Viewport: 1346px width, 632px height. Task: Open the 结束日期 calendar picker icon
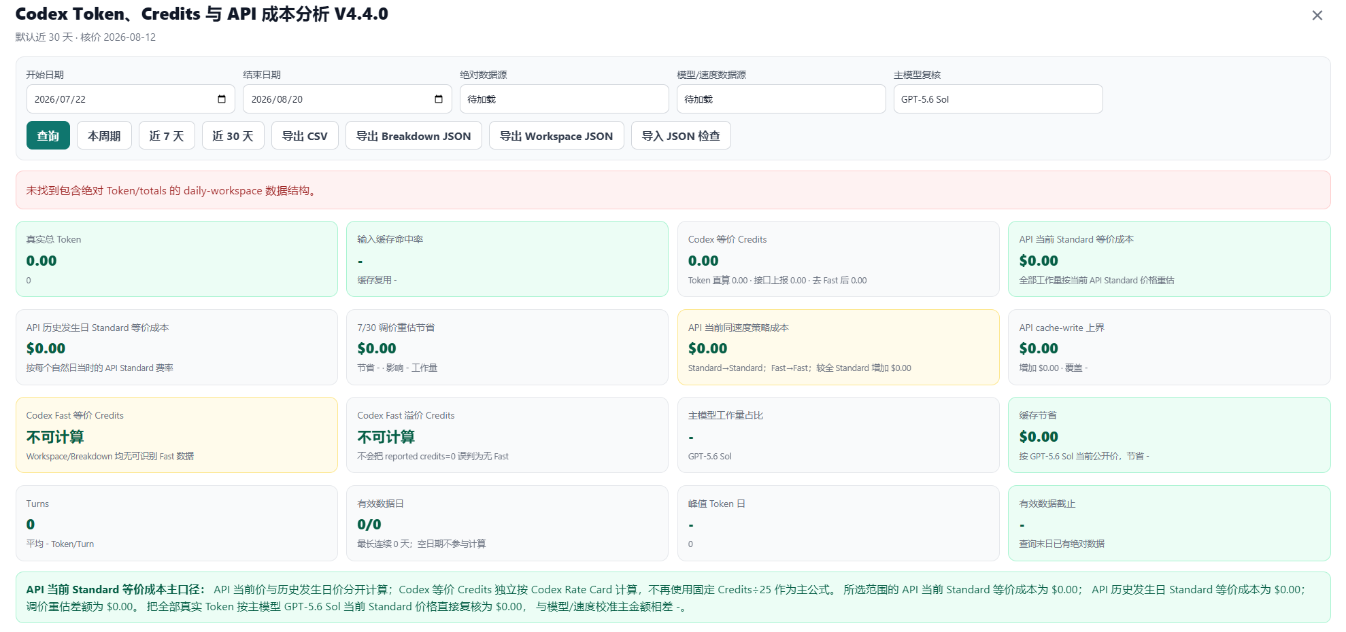439,99
